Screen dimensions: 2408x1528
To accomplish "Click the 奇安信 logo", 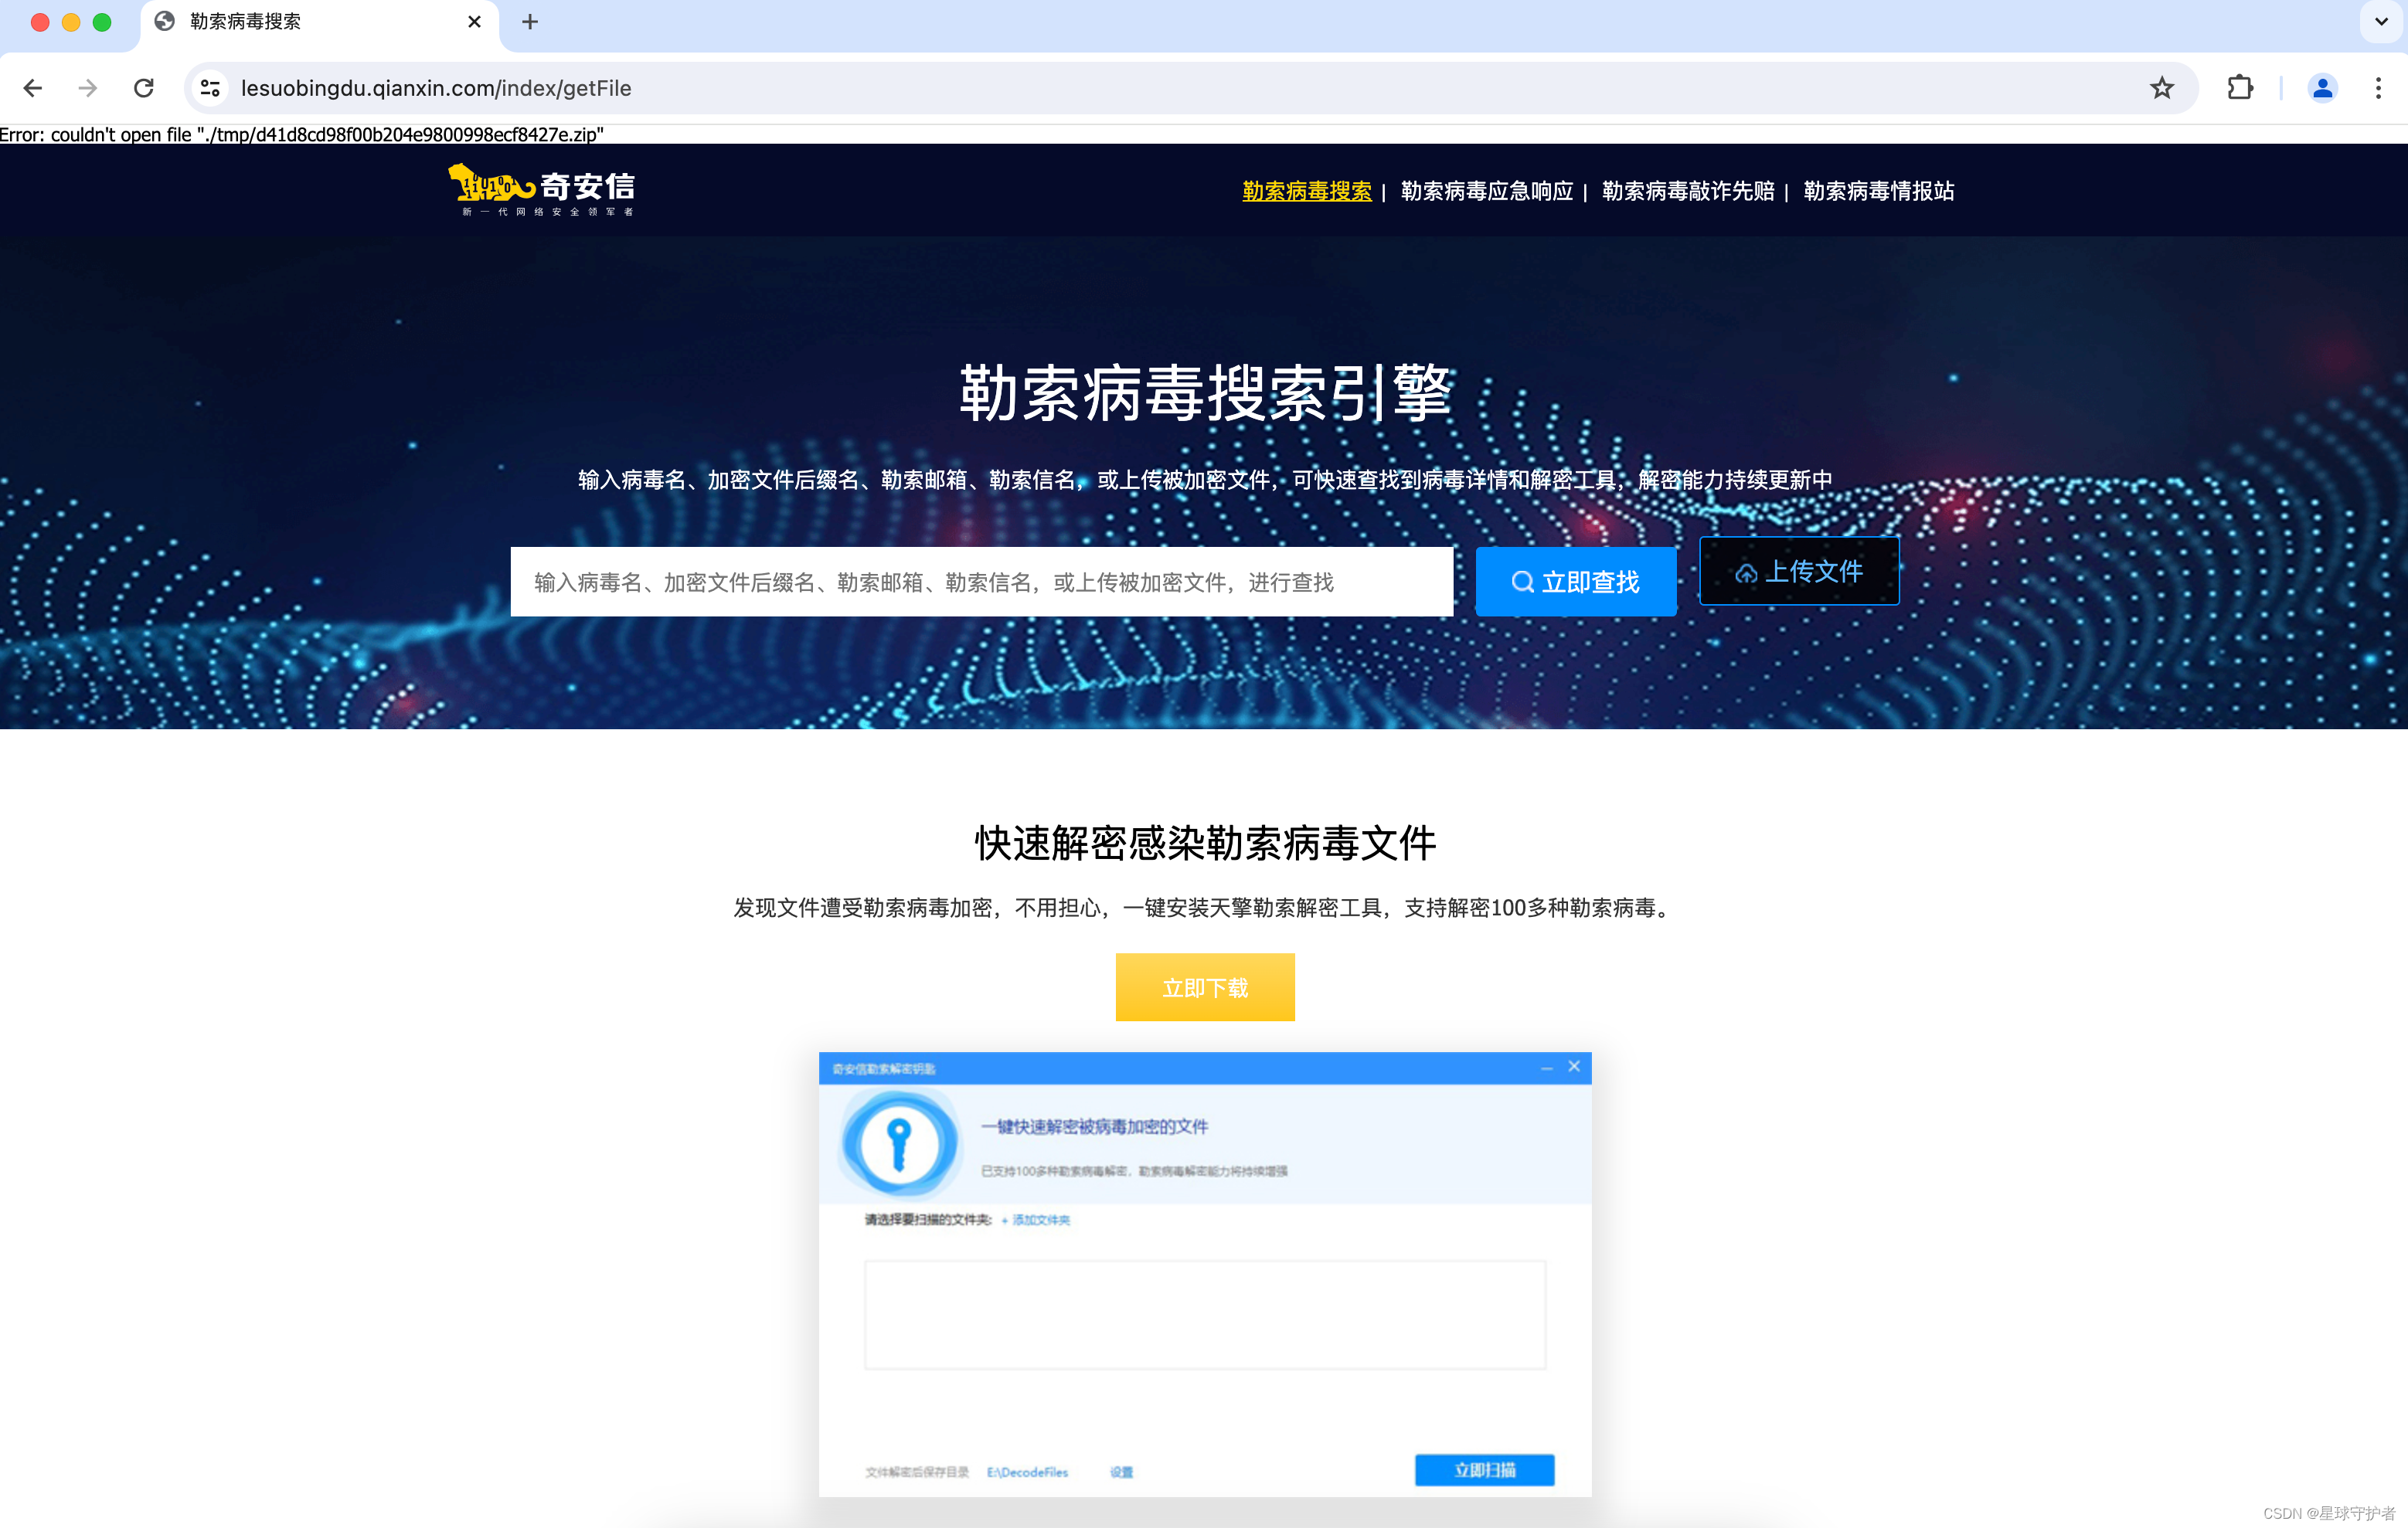I will (541, 190).
